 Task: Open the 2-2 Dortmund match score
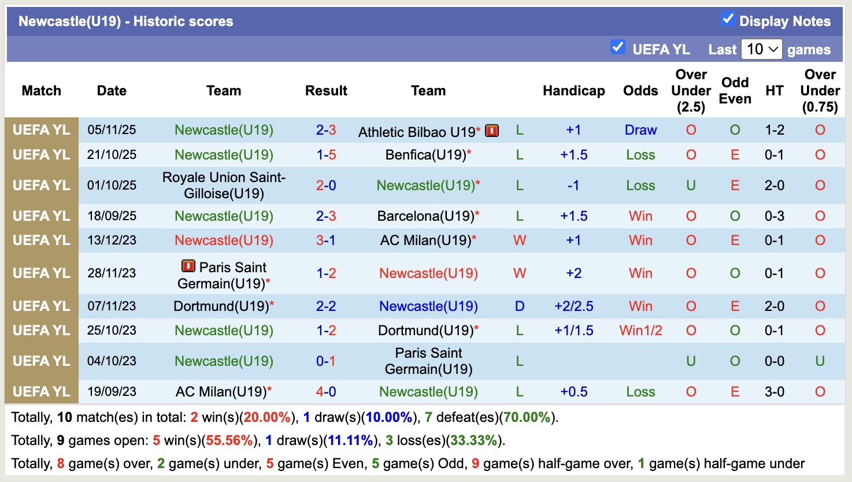326,306
